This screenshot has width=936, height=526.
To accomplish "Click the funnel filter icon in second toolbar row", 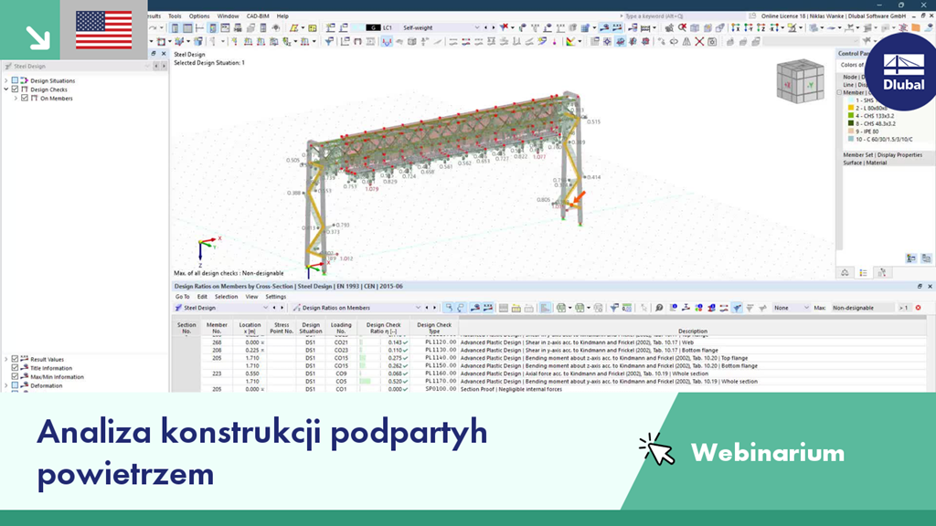I will pos(328,41).
